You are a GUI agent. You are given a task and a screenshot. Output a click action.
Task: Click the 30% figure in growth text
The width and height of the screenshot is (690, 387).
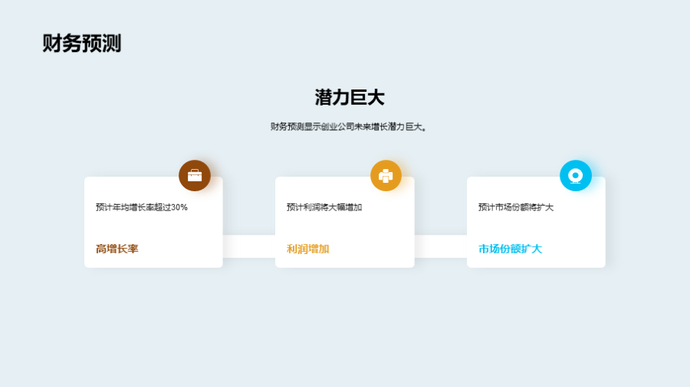click(x=179, y=207)
